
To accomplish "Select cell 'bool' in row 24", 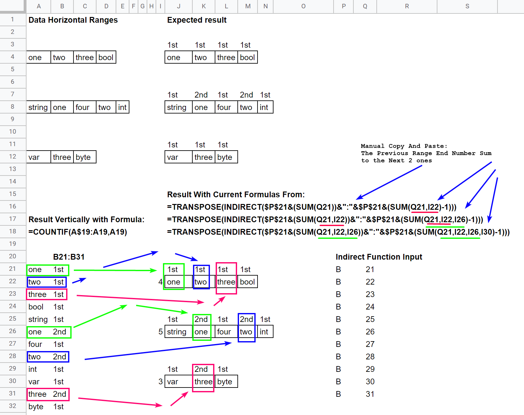I will coord(39,307).
